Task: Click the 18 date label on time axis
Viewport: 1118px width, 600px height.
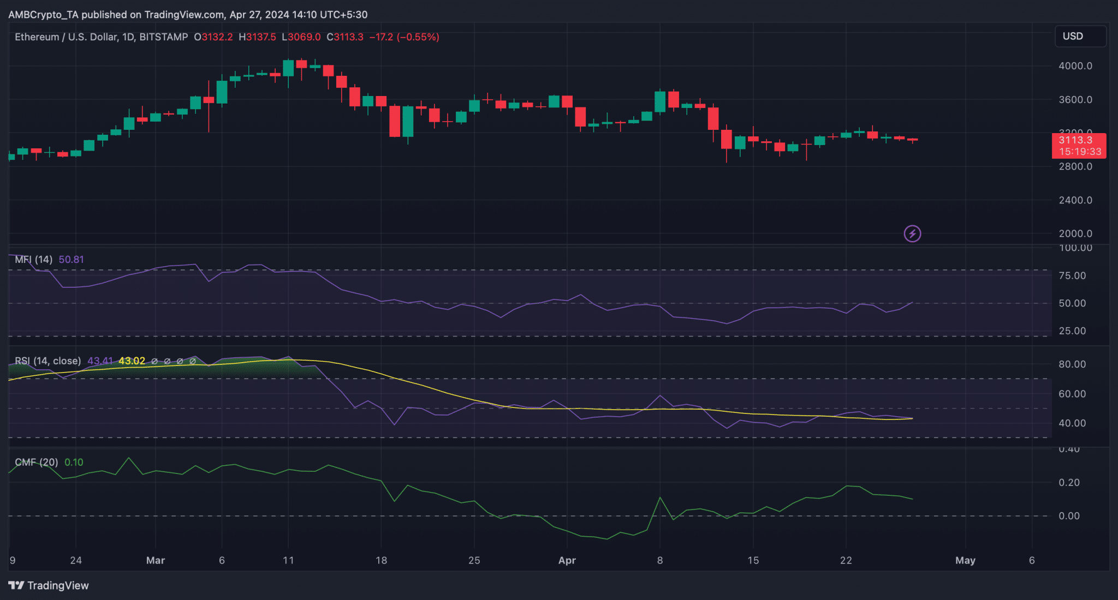Action: tap(381, 560)
